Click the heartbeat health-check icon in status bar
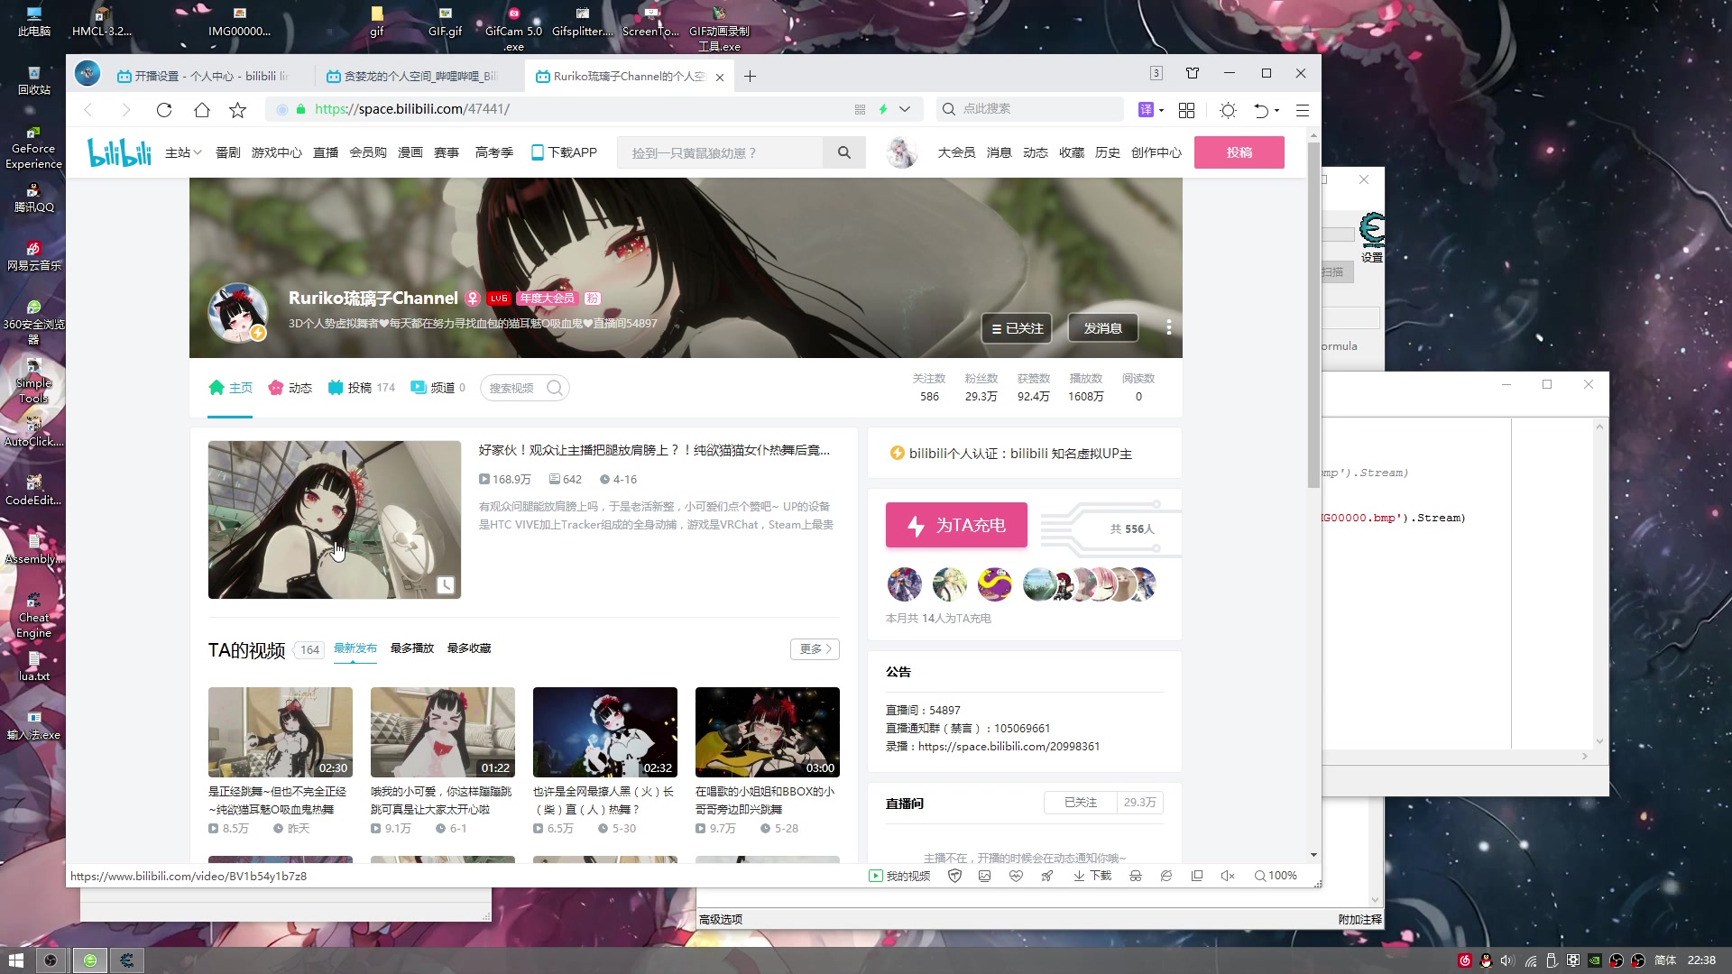The height and width of the screenshot is (974, 1732). click(1016, 876)
